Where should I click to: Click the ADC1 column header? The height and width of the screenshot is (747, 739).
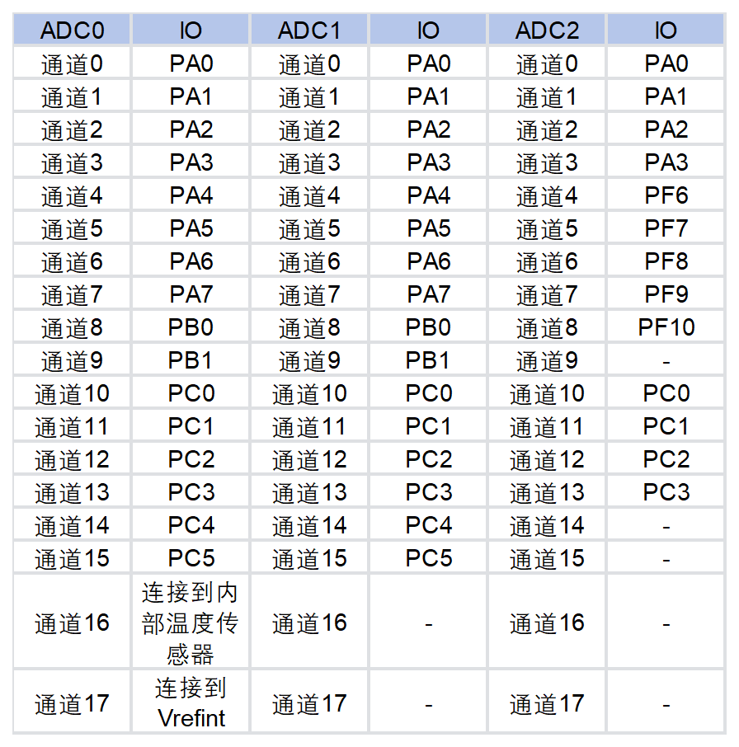[x=309, y=30]
